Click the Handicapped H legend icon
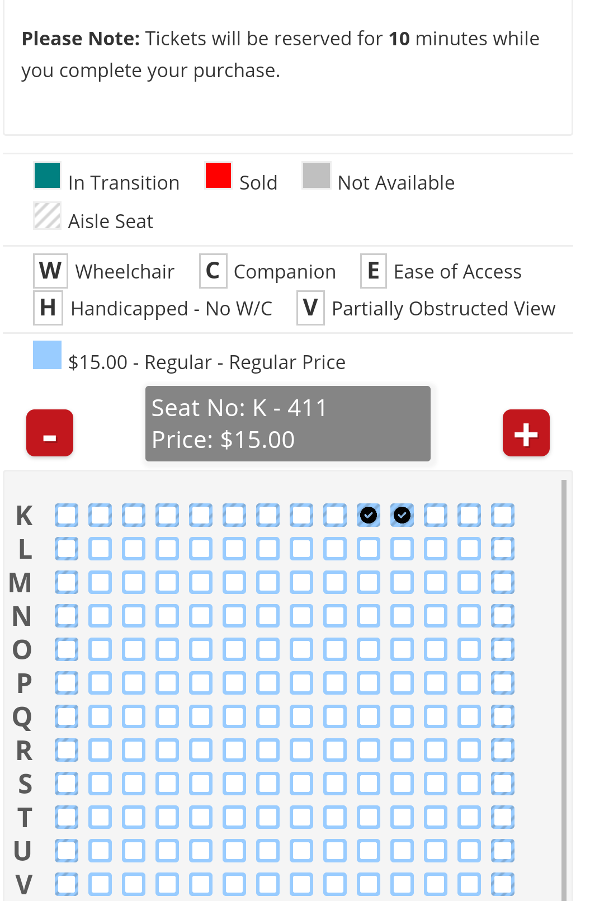Image resolution: width=590 pixels, height=901 pixels. click(x=48, y=308)
